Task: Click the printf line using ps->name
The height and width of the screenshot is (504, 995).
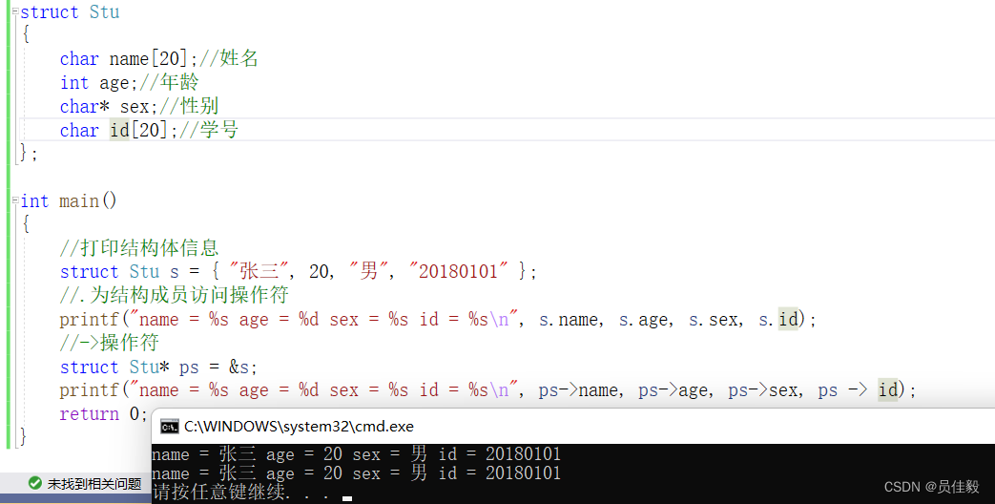Action: point(488,389)
